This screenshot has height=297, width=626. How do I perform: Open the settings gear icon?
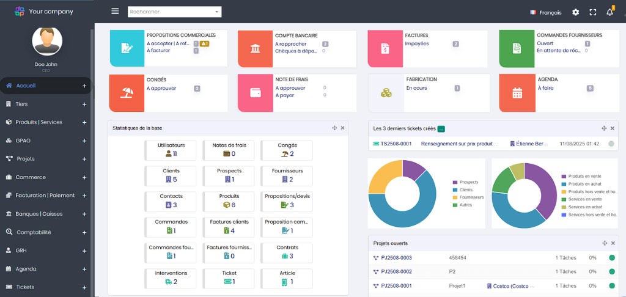575,12
